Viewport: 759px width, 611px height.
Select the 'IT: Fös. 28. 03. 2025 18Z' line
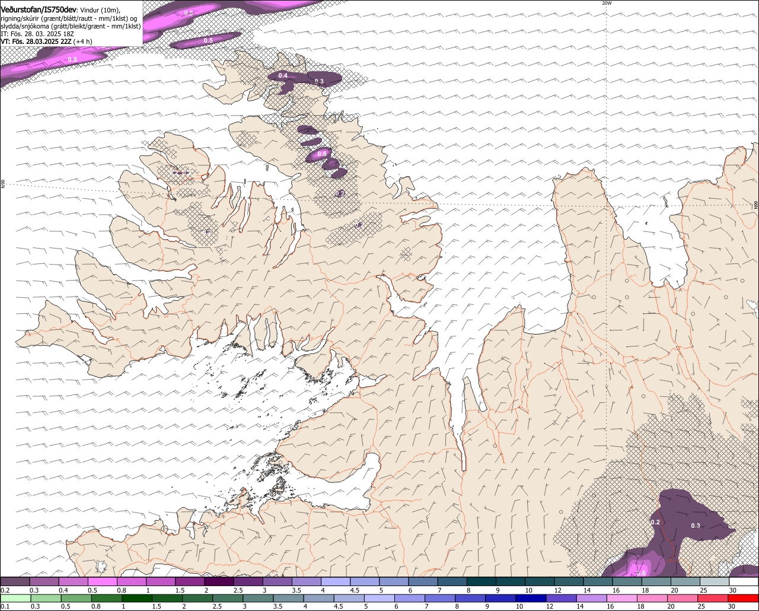(x=37, y=34)
